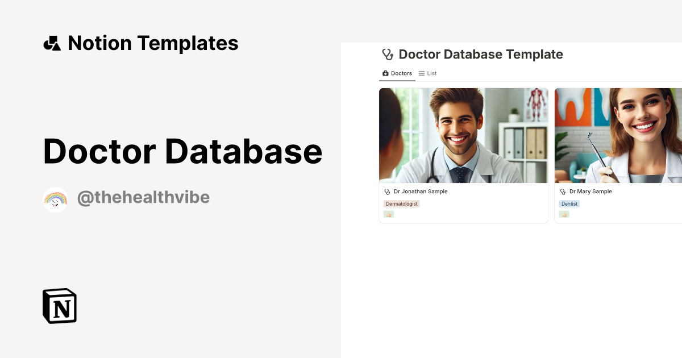The height and width of the screenshot is (358, 682).
Task: Click the stethoscope icon on Dr Jonathan Sample's card
Action: click(x=388, y=192)
